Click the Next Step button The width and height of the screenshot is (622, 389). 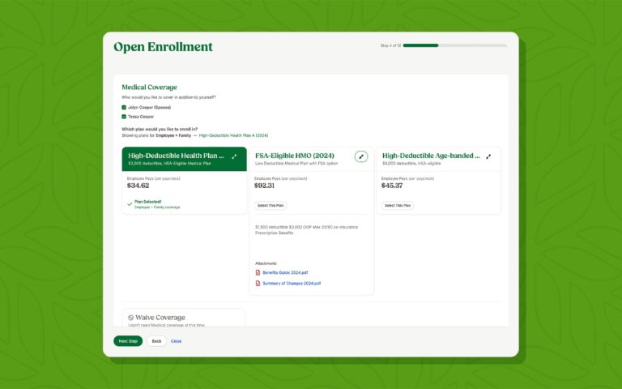pos(128,341)
